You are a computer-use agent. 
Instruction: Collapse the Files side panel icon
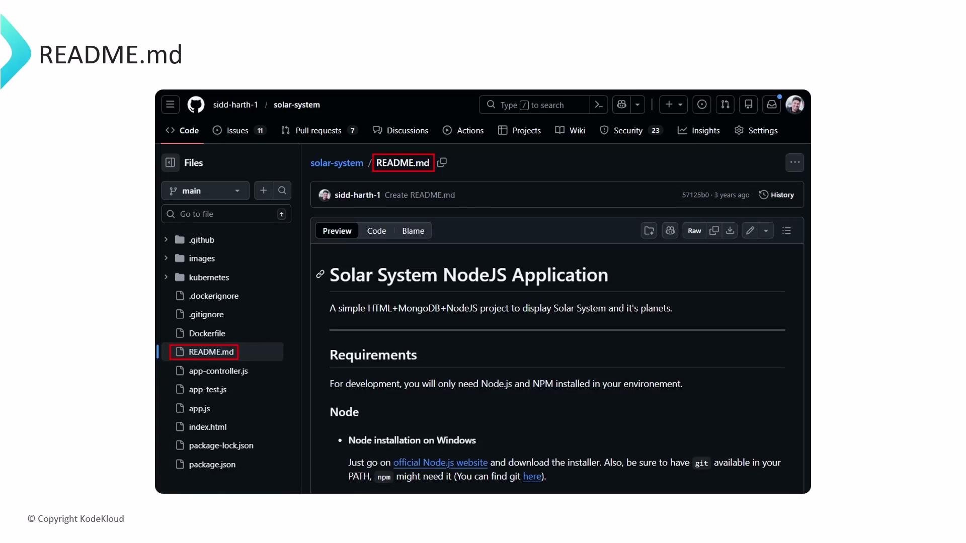tap(170, 162)
